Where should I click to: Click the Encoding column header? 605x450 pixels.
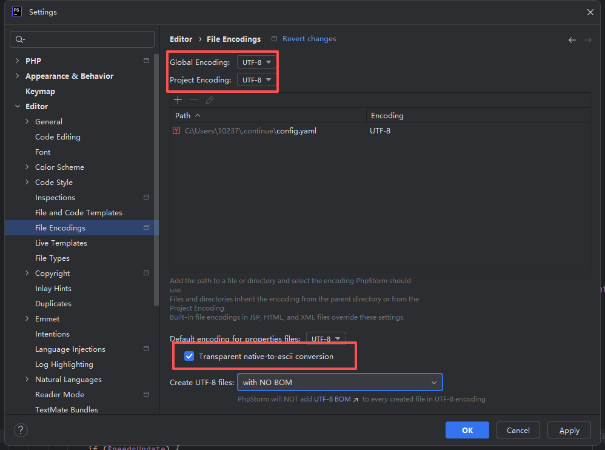pos(478,115)
